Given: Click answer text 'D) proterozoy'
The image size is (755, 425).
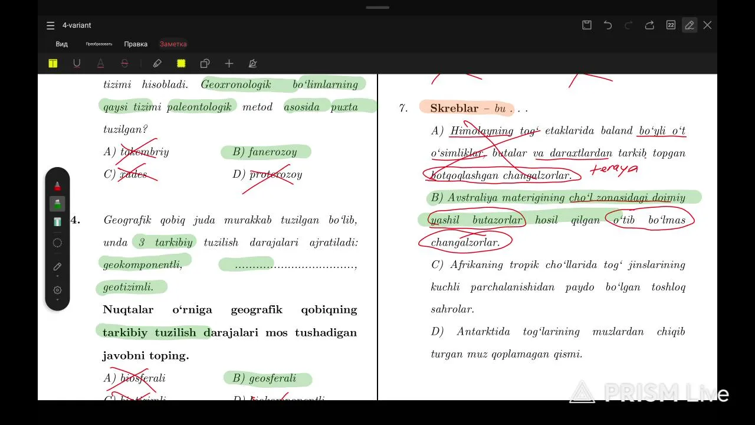Looking at the screenshot, I should point(267,175).
